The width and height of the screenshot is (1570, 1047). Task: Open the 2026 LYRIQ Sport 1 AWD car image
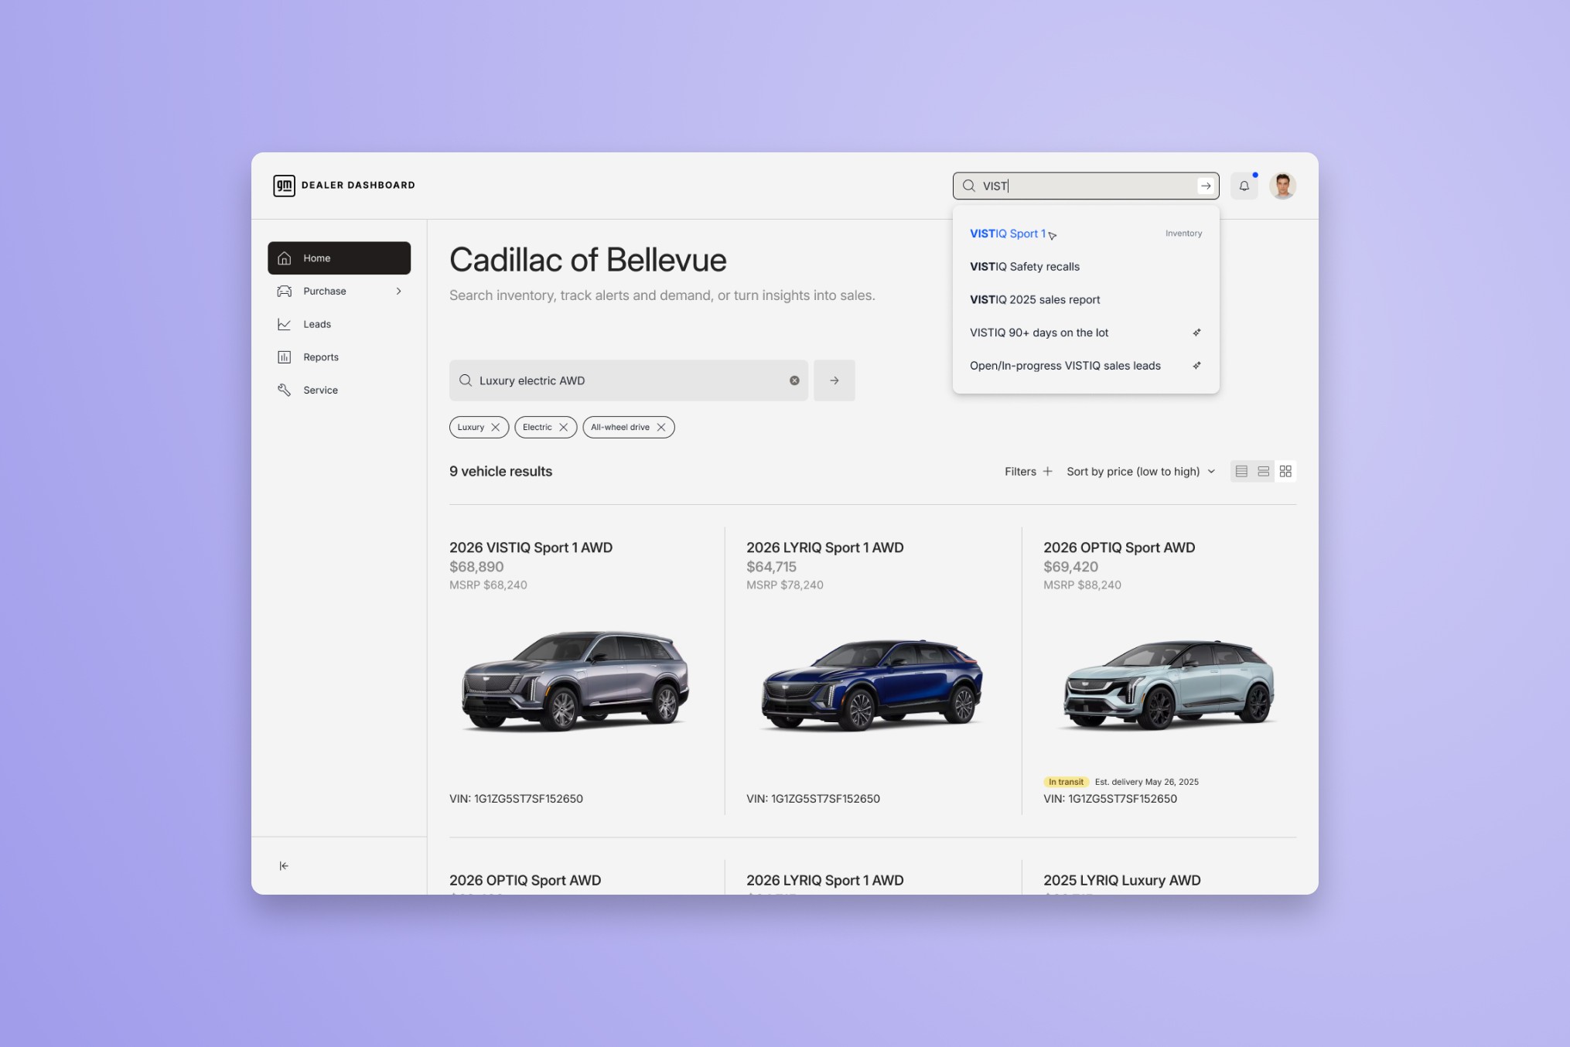(872, 685)
